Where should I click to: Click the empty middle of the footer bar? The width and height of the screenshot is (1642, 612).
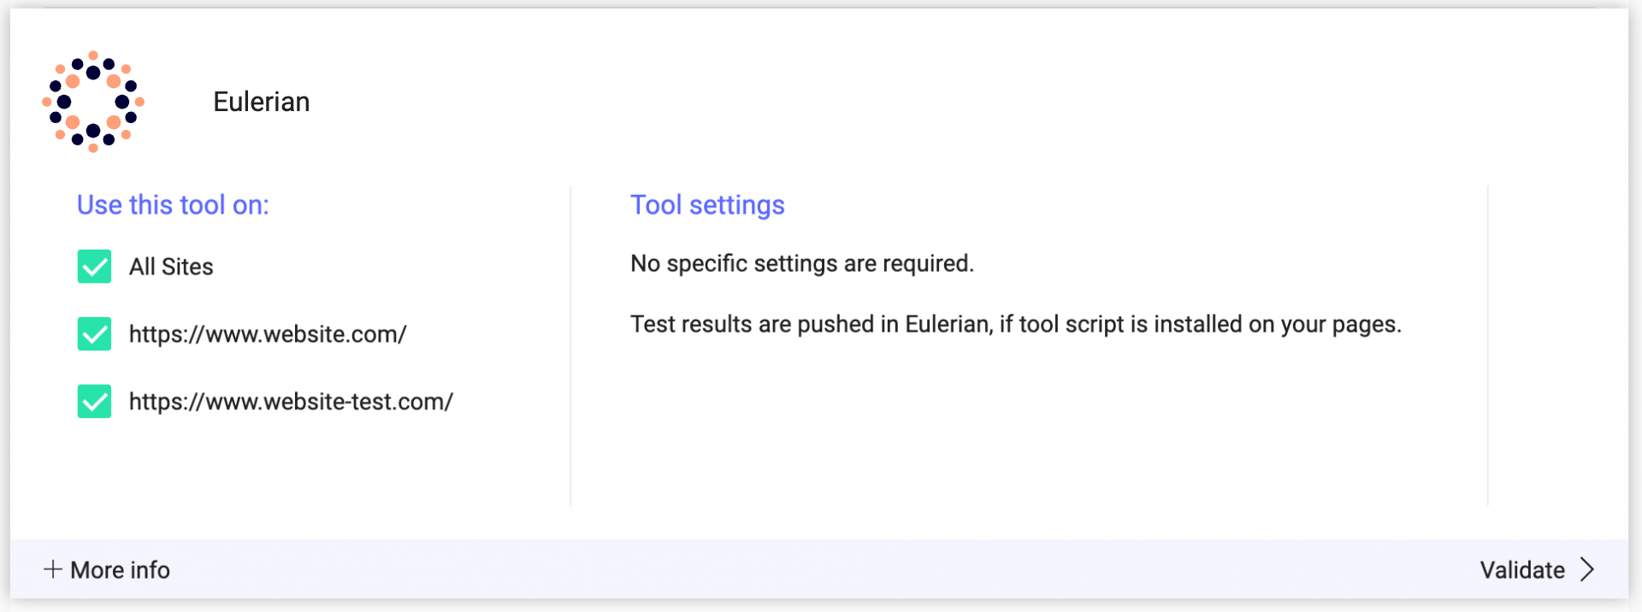click(821, 569)
